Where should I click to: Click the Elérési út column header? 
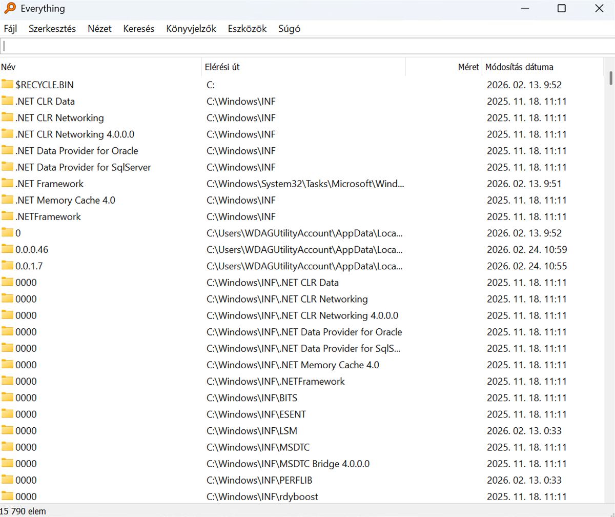pos(302,67)
